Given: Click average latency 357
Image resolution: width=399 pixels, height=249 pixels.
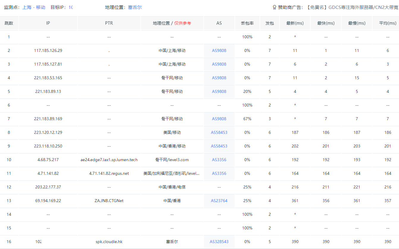Looking at the screenshot, I should pyautogui.click(x=388, y=201).
